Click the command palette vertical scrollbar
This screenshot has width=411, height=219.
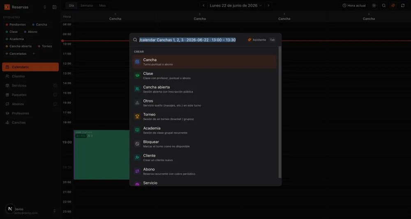[x=280, y=112]
